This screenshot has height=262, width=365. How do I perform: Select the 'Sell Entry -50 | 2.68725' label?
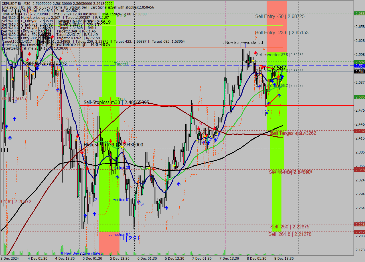pos(280,17)
